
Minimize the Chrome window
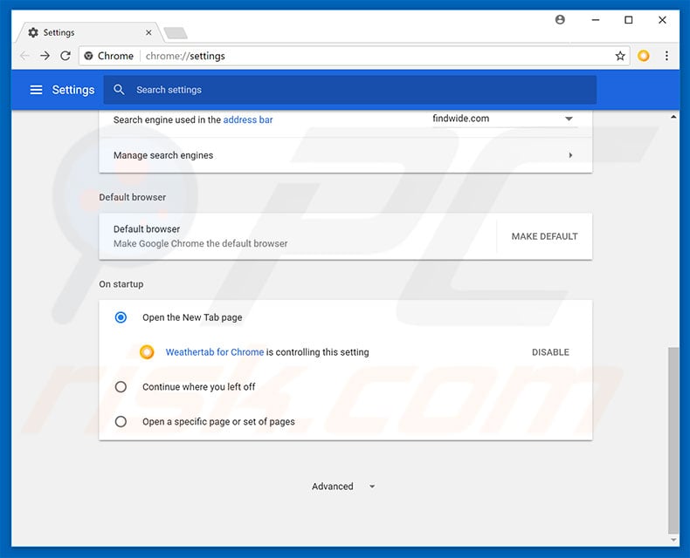[x=596, y=20]
